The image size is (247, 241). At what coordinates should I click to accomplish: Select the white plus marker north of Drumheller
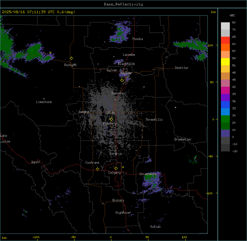(175, 107)
